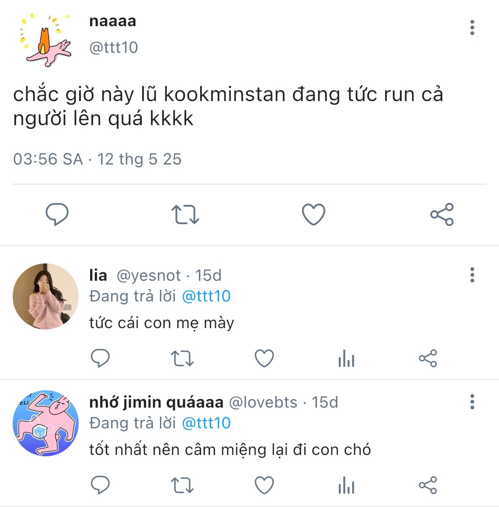499x507 pixels.
Task: Open naaaa's profile picture
Action: coord(46,40)
